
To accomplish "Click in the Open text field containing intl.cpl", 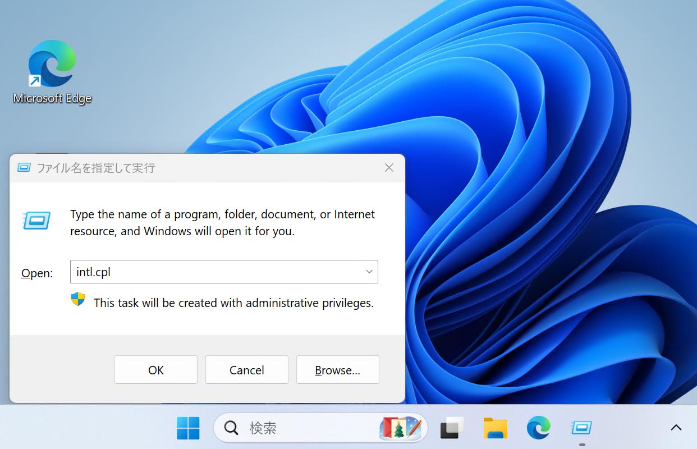I will (216, 272).
